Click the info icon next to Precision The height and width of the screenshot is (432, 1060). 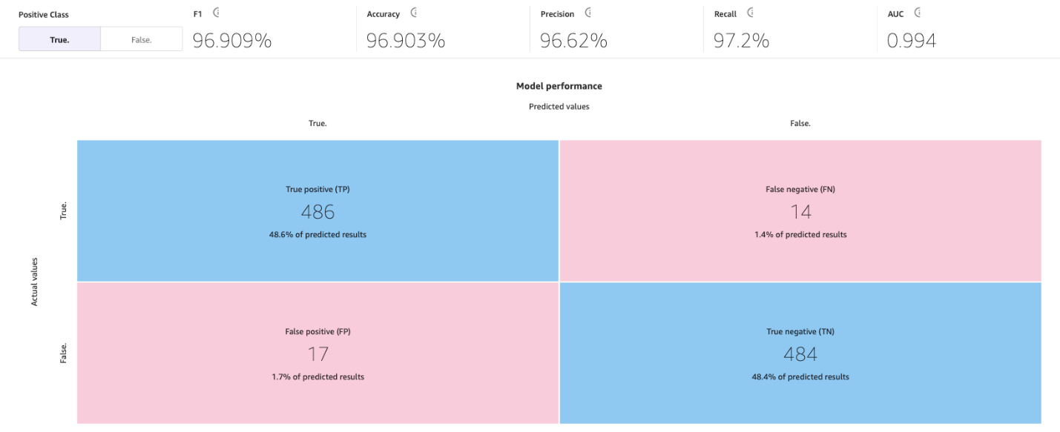[588, 13]
